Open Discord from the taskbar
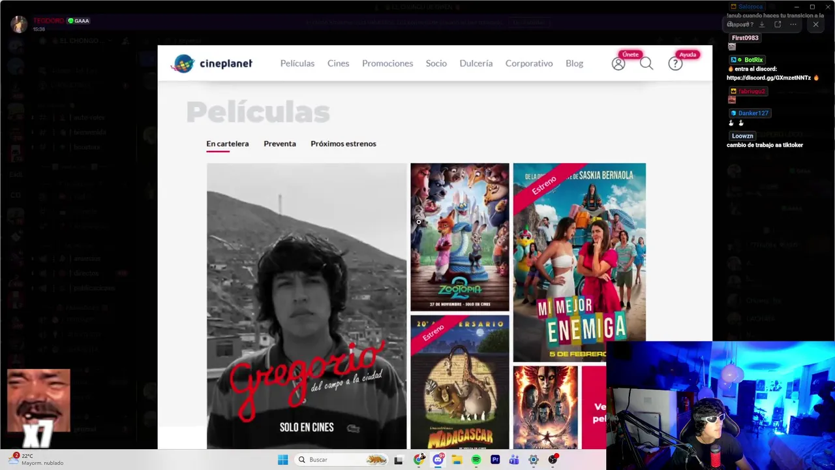Screen dimensions: 835x470 [438, 460]
